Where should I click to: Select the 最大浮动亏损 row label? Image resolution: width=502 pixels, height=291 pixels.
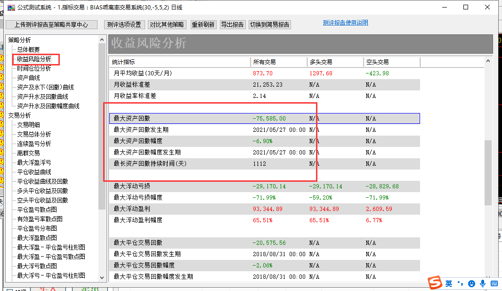click(x=132, y=186)
